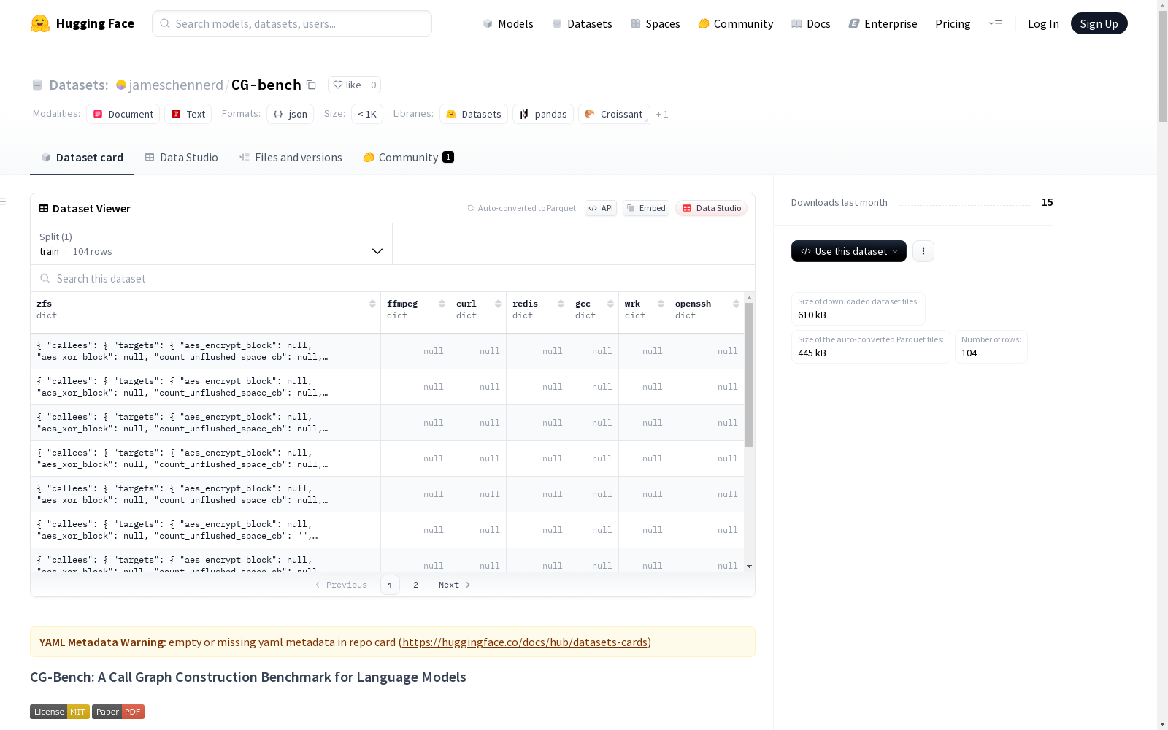Open Docs in the top navigation
The width and height of the screenshot is (1168, 730).
coord(810,23)
